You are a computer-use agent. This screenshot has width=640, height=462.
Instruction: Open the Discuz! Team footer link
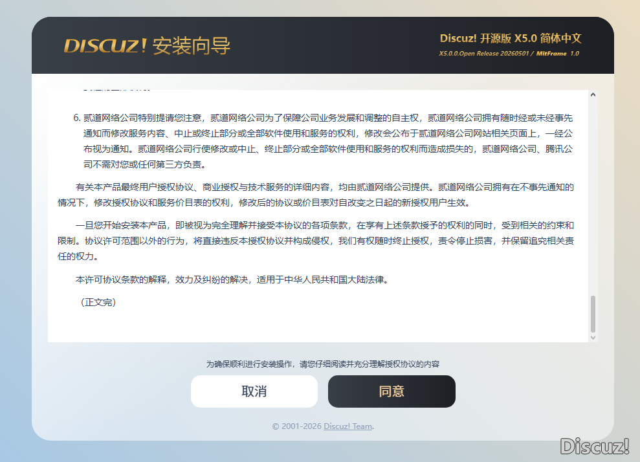tap(348, 426)
